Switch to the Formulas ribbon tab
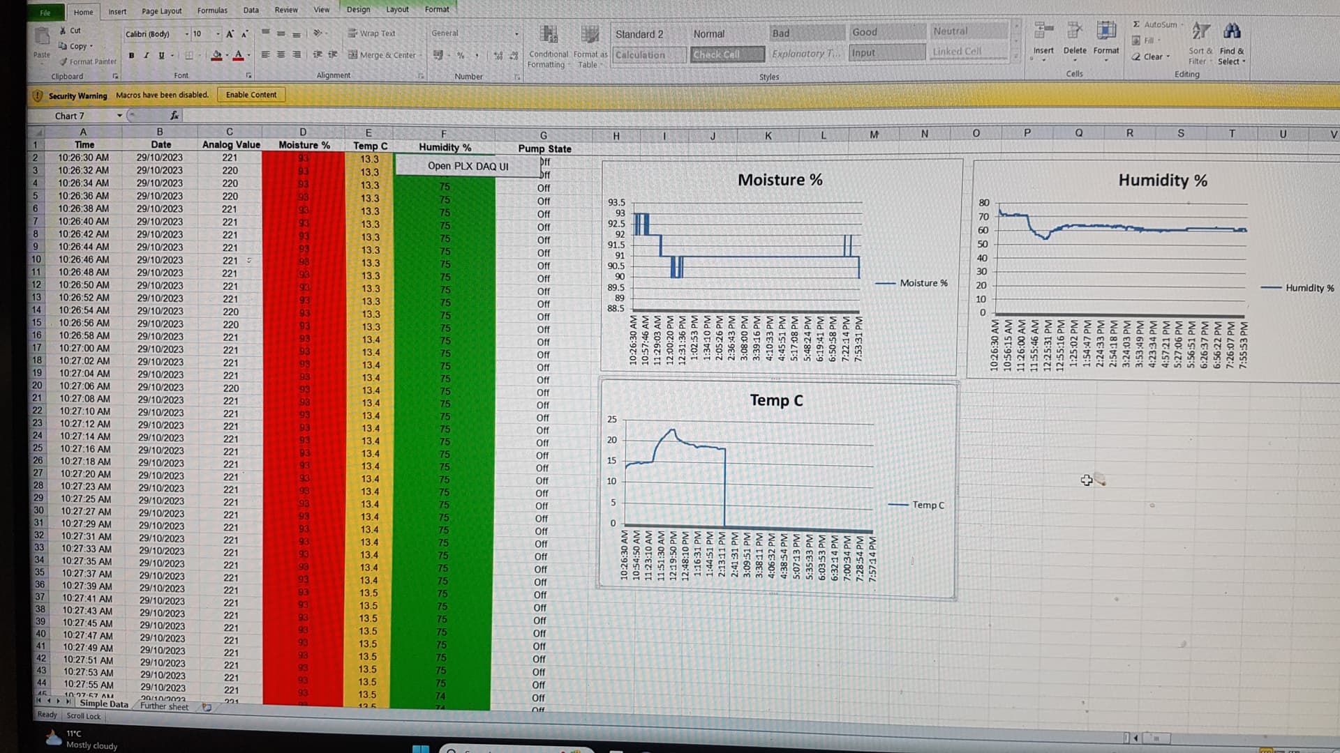1340x753 pixels. pyautogui.click(x=211, y=10)
